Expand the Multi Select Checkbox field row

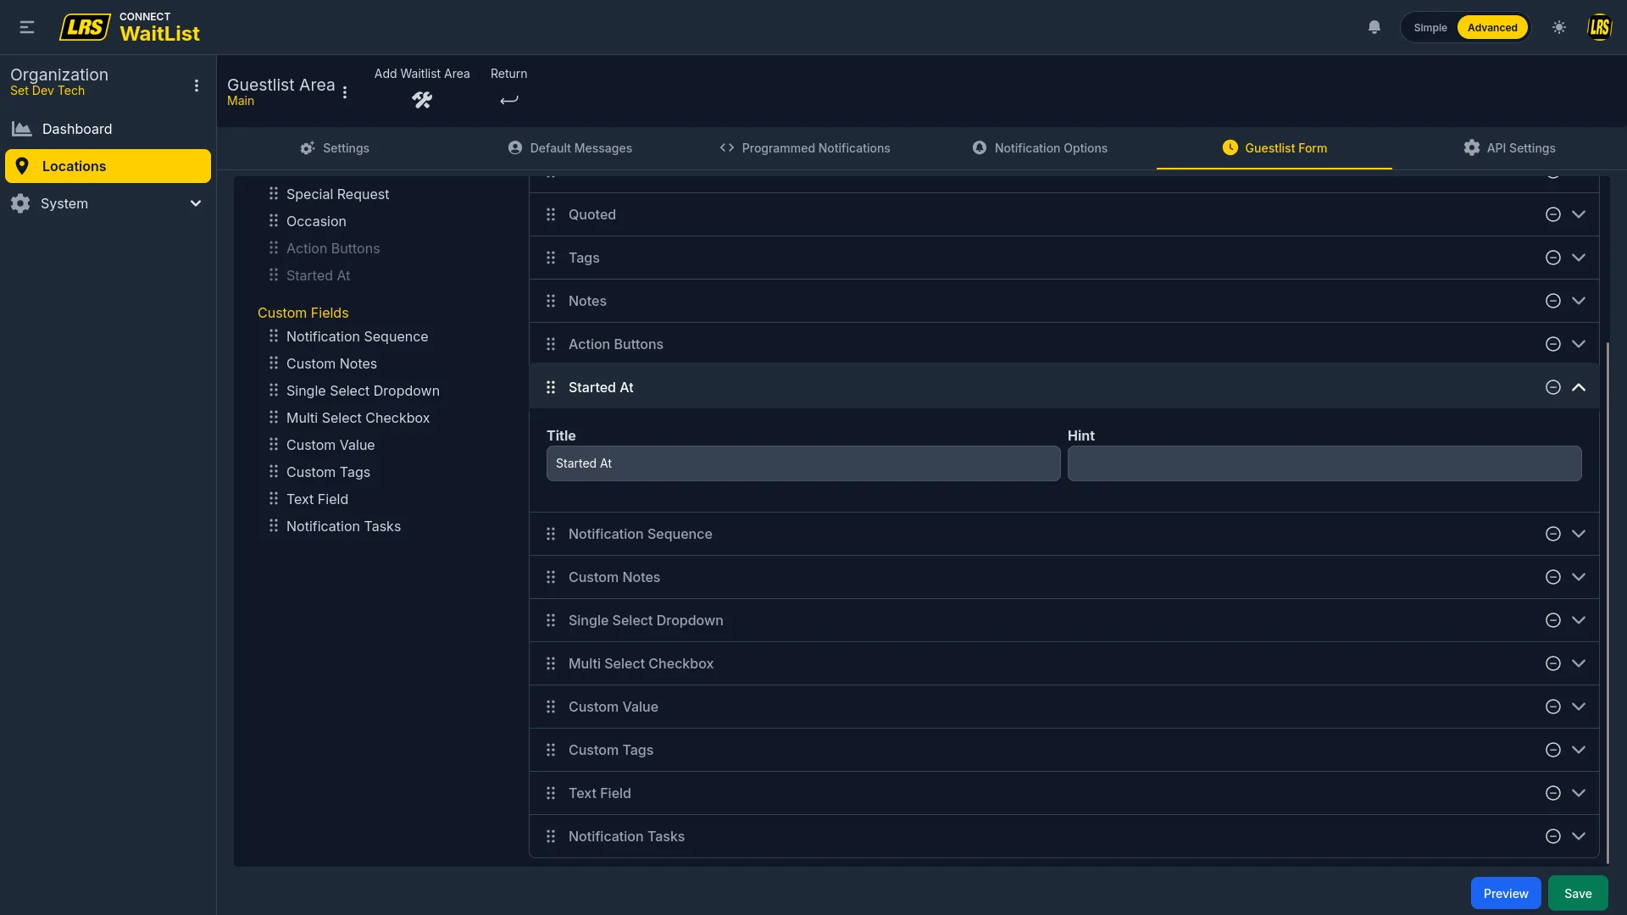coord(1578,663)
